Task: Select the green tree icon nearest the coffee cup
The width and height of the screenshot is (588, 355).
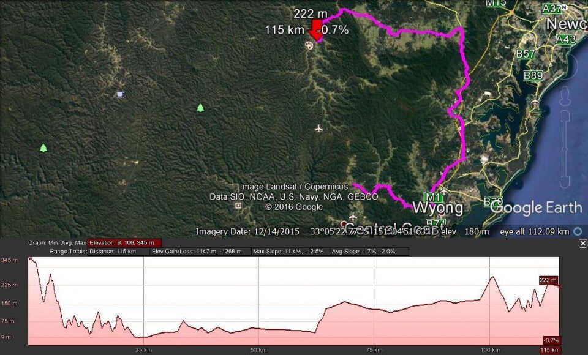Action: 200,108
